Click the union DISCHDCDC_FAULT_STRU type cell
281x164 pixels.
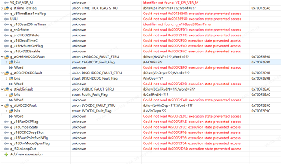click(97, 73)
